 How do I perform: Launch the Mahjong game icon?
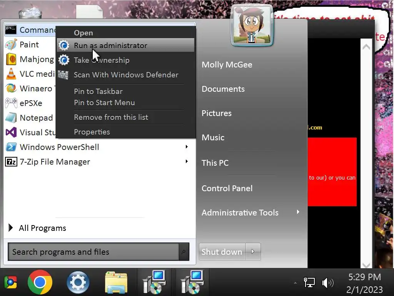[x=11, y=59]
